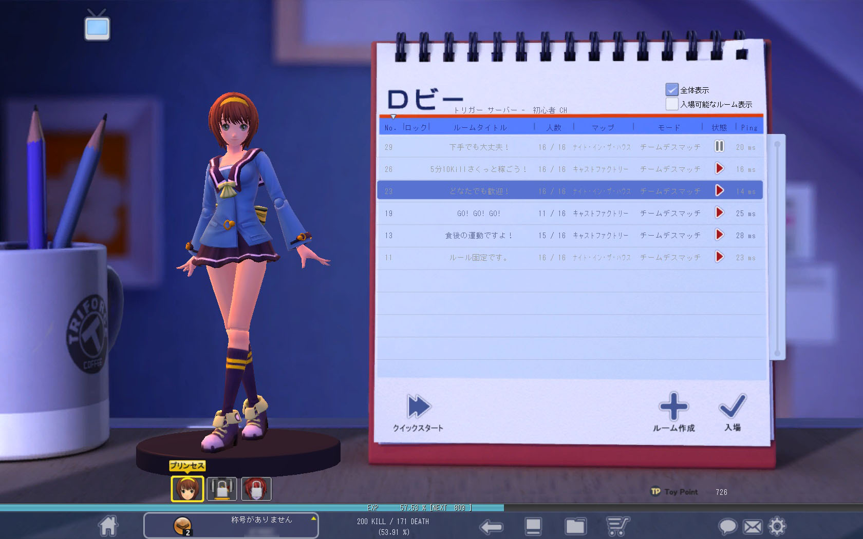Image resolution: width=863 pixels, height=539 pixels.
Task: Click the 200 KILL / 171 DEATH stats
Action: 393,521
